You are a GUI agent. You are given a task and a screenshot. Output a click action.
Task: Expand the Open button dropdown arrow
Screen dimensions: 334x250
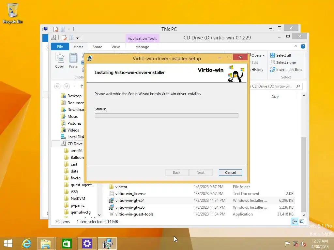point(264,55)
